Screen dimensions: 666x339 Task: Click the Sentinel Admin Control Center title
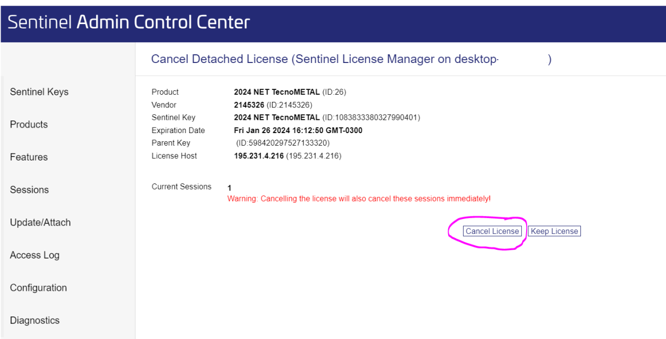coord(129,22)
